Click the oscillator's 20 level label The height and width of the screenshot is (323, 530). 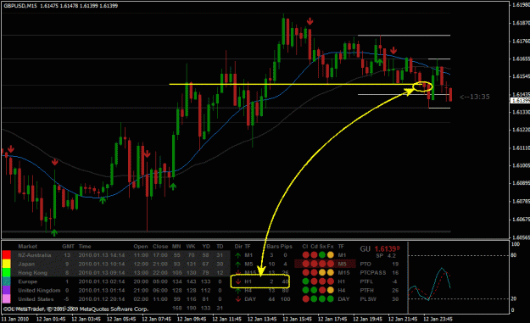tap(513, 298)
